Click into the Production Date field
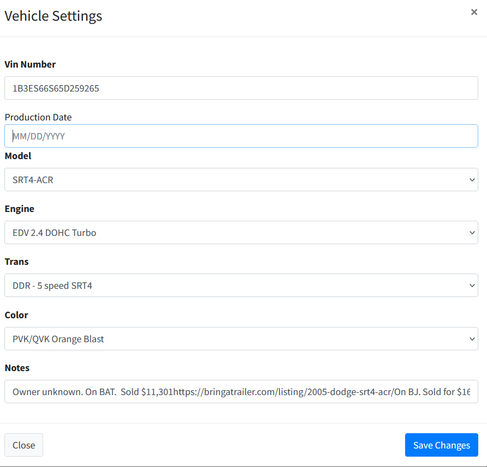Viewport: 487px width, 467px height. (x=241, y=136)
